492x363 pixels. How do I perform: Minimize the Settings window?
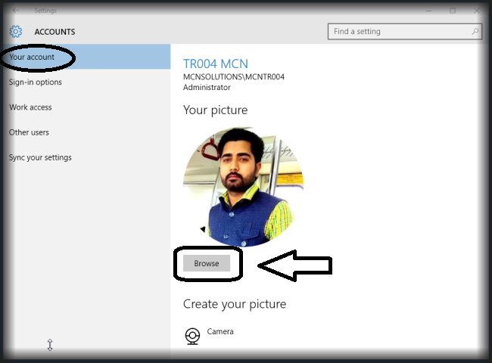[428, 11]
